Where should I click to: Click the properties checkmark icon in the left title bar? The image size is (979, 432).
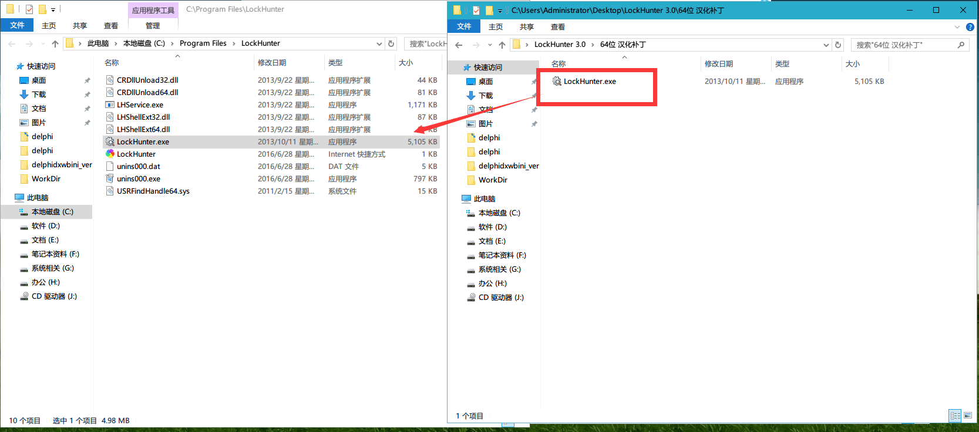29,9
